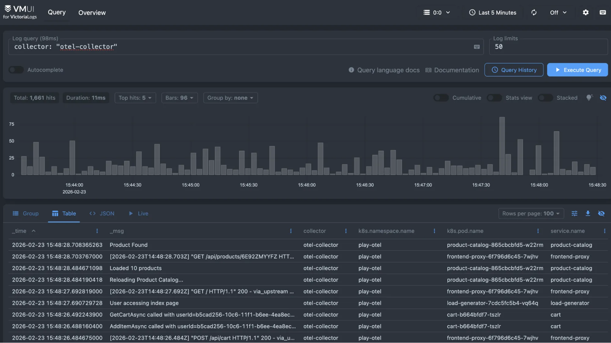This screenshot has height=343, width=611.
Task: Open the Overview menu item
Action: pyautogui.click(x=92, y=13)
